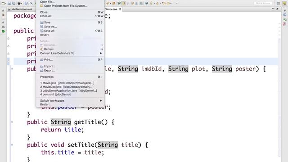
Task: Click the Search flashlight toolbar icon
Action: point(108,3)
